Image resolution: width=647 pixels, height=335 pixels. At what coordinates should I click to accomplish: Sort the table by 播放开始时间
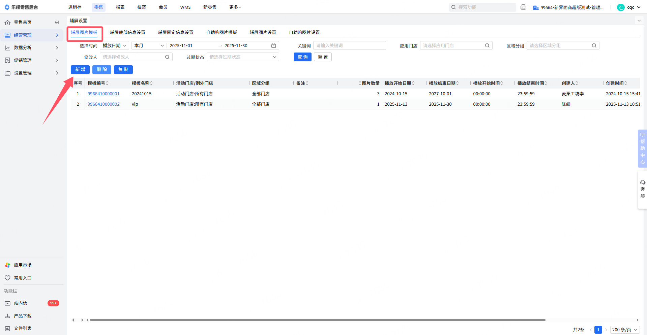(x=502, y=83)
